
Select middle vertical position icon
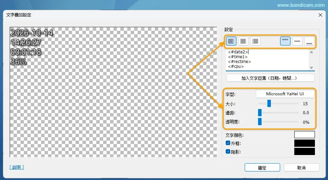[x=297, y=41]
